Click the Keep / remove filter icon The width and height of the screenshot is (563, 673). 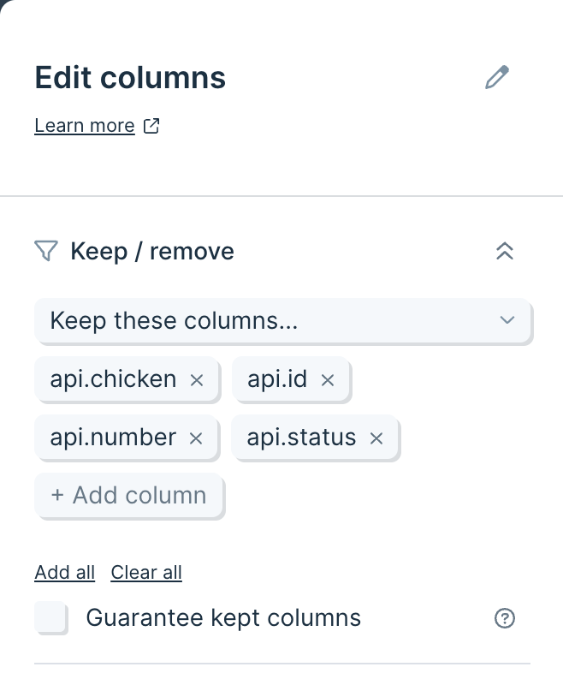tap(45, 251)
